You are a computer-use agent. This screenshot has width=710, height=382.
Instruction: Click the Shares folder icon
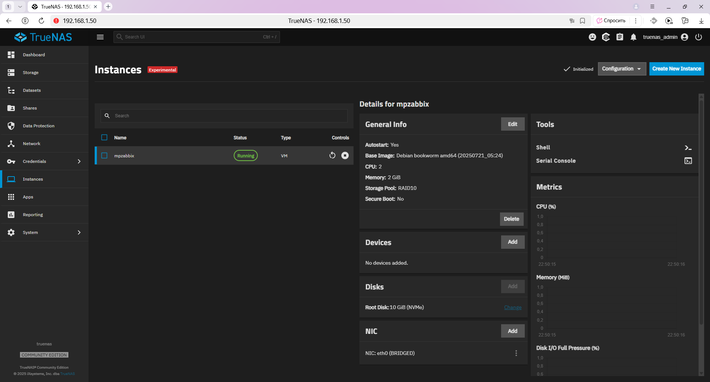11,108
